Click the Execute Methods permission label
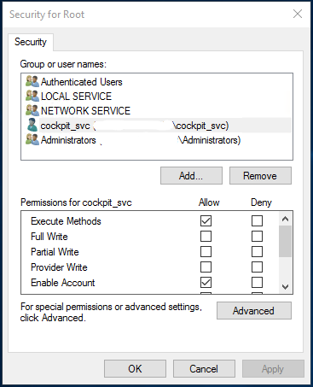This screenshot has width=313, height=387. [x=66, y=221]
